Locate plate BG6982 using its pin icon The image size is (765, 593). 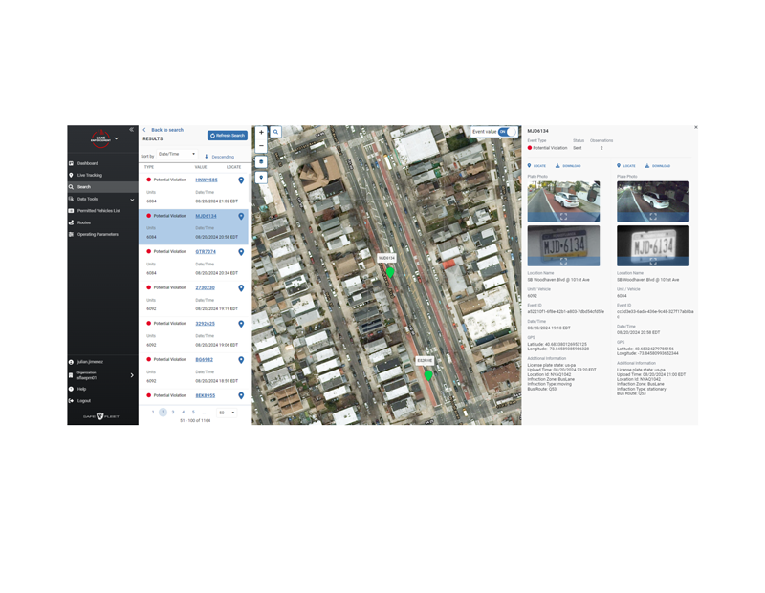pos(241,360)
